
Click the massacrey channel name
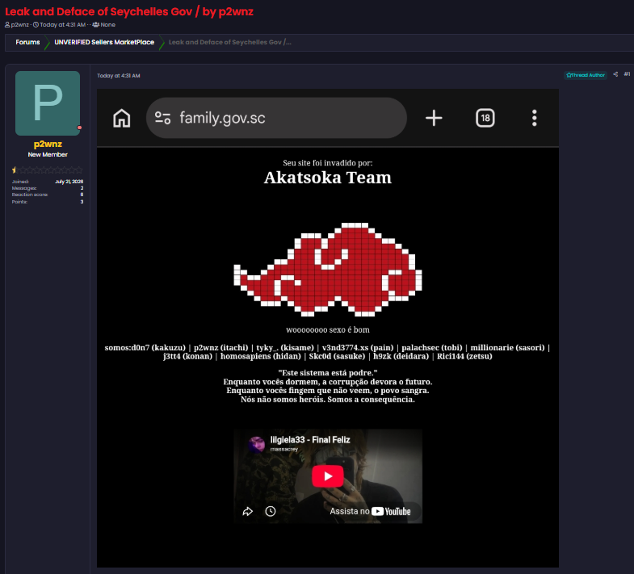(284, 449)
